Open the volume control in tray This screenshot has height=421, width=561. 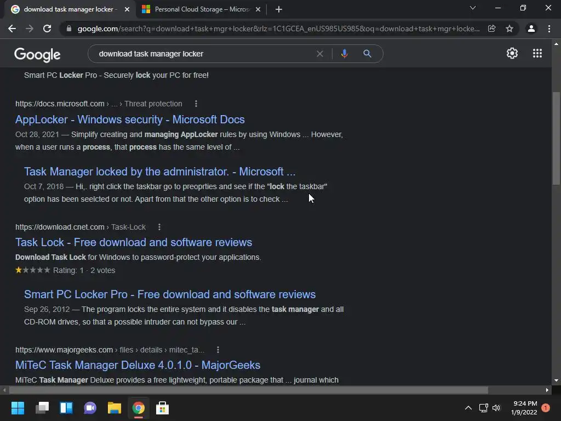(496, 408)
